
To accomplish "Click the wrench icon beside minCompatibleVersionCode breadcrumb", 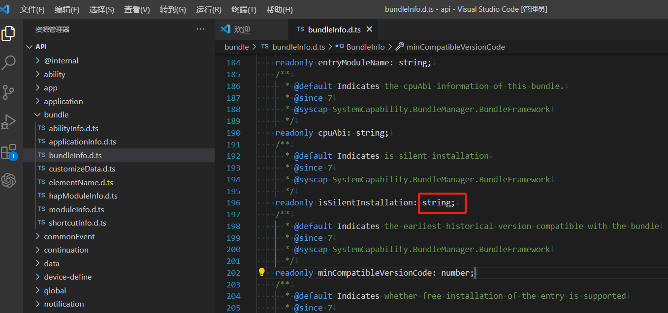I will click(400, 47).
